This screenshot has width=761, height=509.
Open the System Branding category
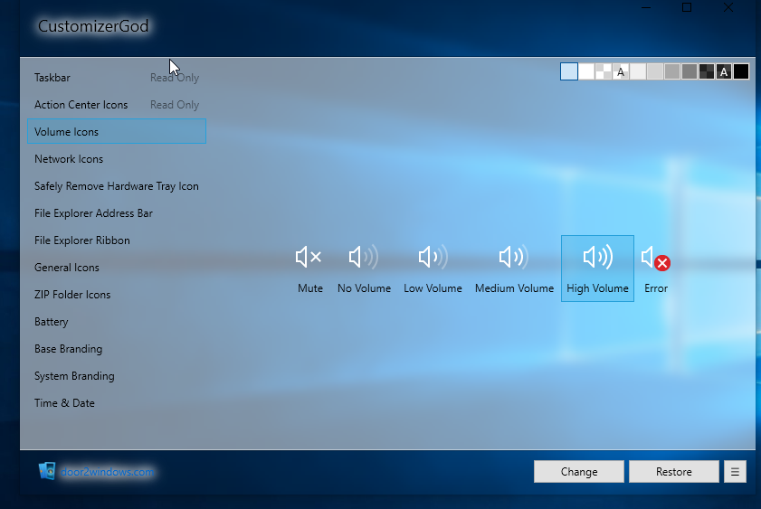point(117,376)
